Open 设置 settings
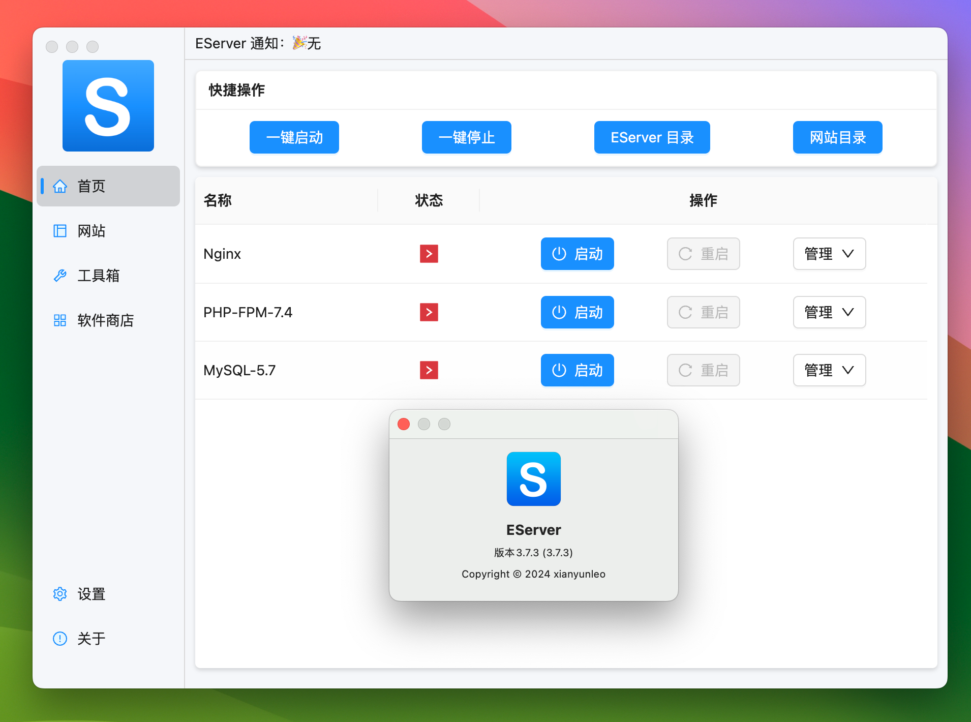 coord(108,594)
